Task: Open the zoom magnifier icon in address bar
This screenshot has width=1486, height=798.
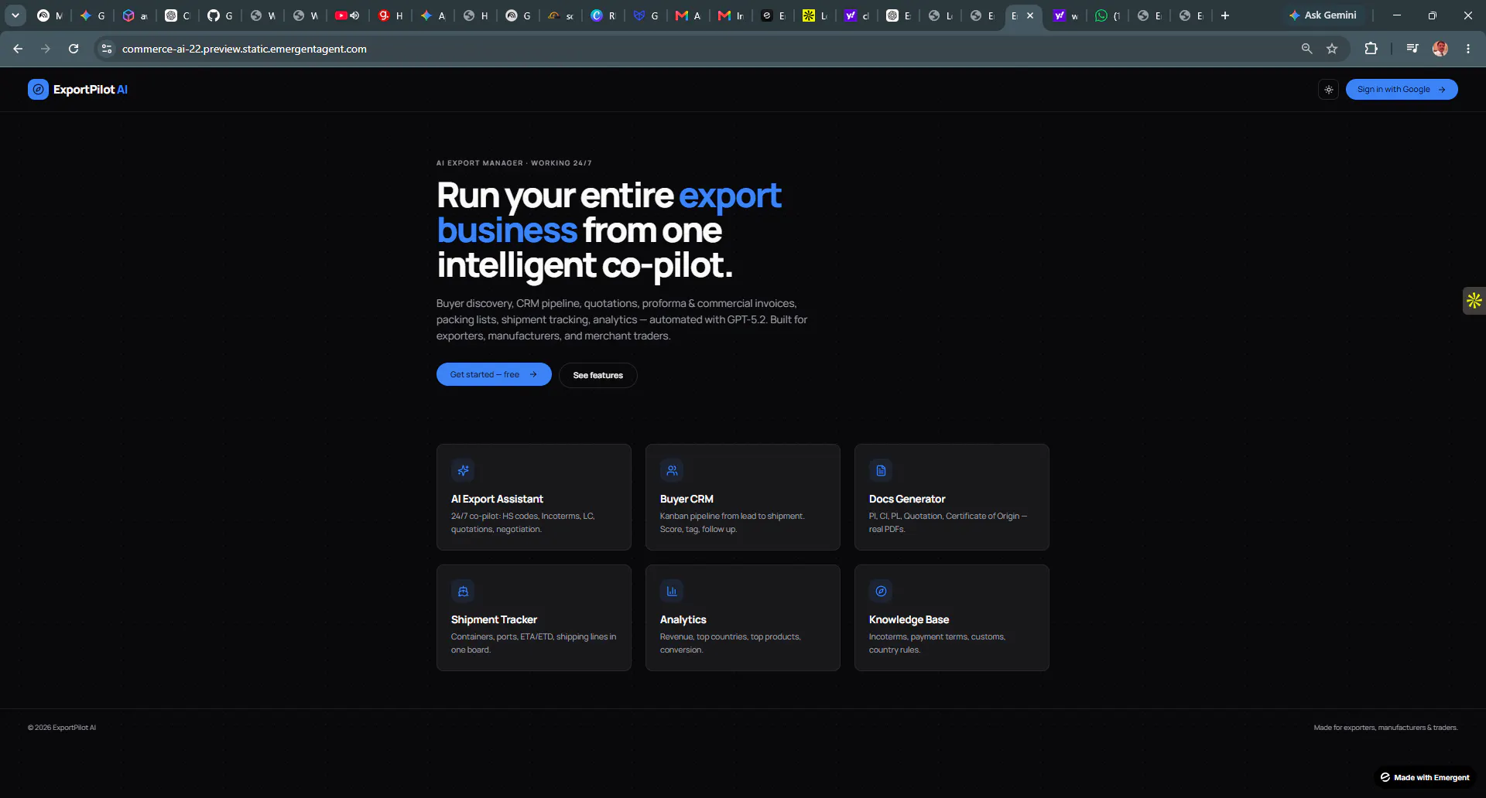Action: pos(1306,49)
